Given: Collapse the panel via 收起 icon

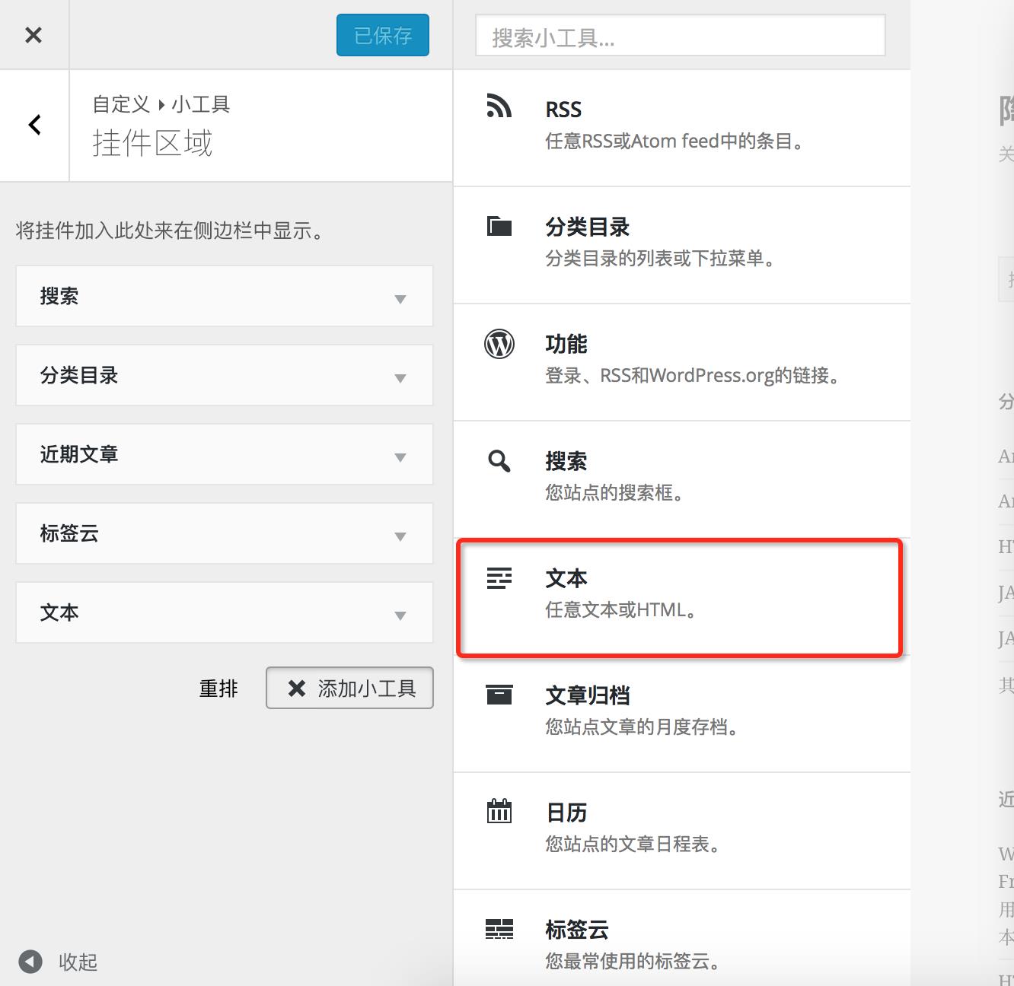Looking at the screenshot, I should (x=30, y=962).
